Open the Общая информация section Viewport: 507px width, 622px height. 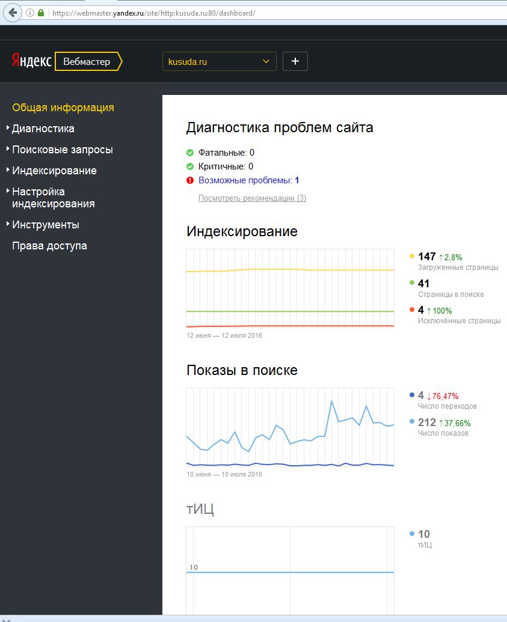pyautogui.click(x=63, y=108)
